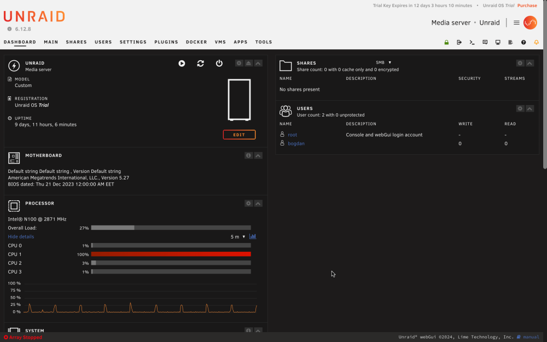Click the Array Stopped status
The width and height of the screenshot is (547, 342).
23,338
